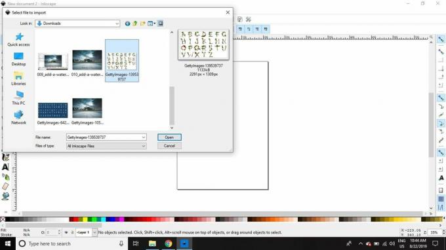The width and height of the screenshot is (446, 250).
Task: Go back to last folder visited
Action: pyautogui.click(x=127, y=24)
